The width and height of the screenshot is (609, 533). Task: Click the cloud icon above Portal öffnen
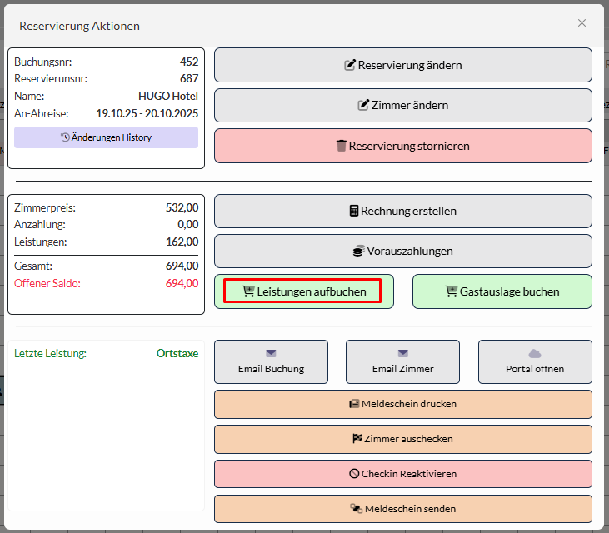(535, 353)
